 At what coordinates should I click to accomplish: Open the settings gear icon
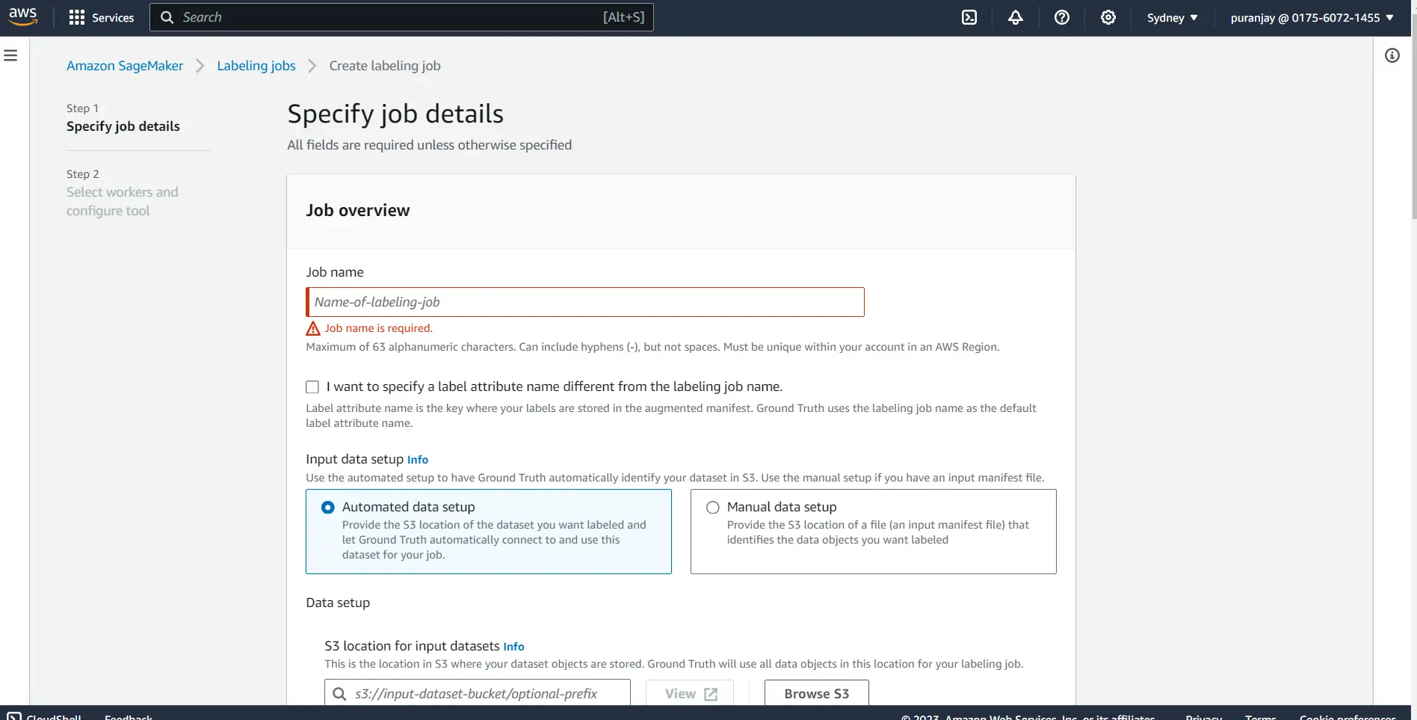coord(1108,17)
